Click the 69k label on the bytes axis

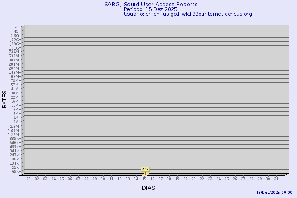coord(15,171)
